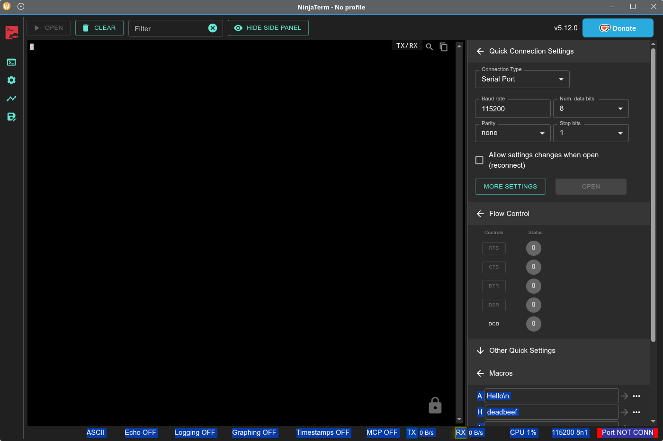Click the TX/RX label in terminal
The width and height of the screenshot is (663, 441).
coord(407,45)
